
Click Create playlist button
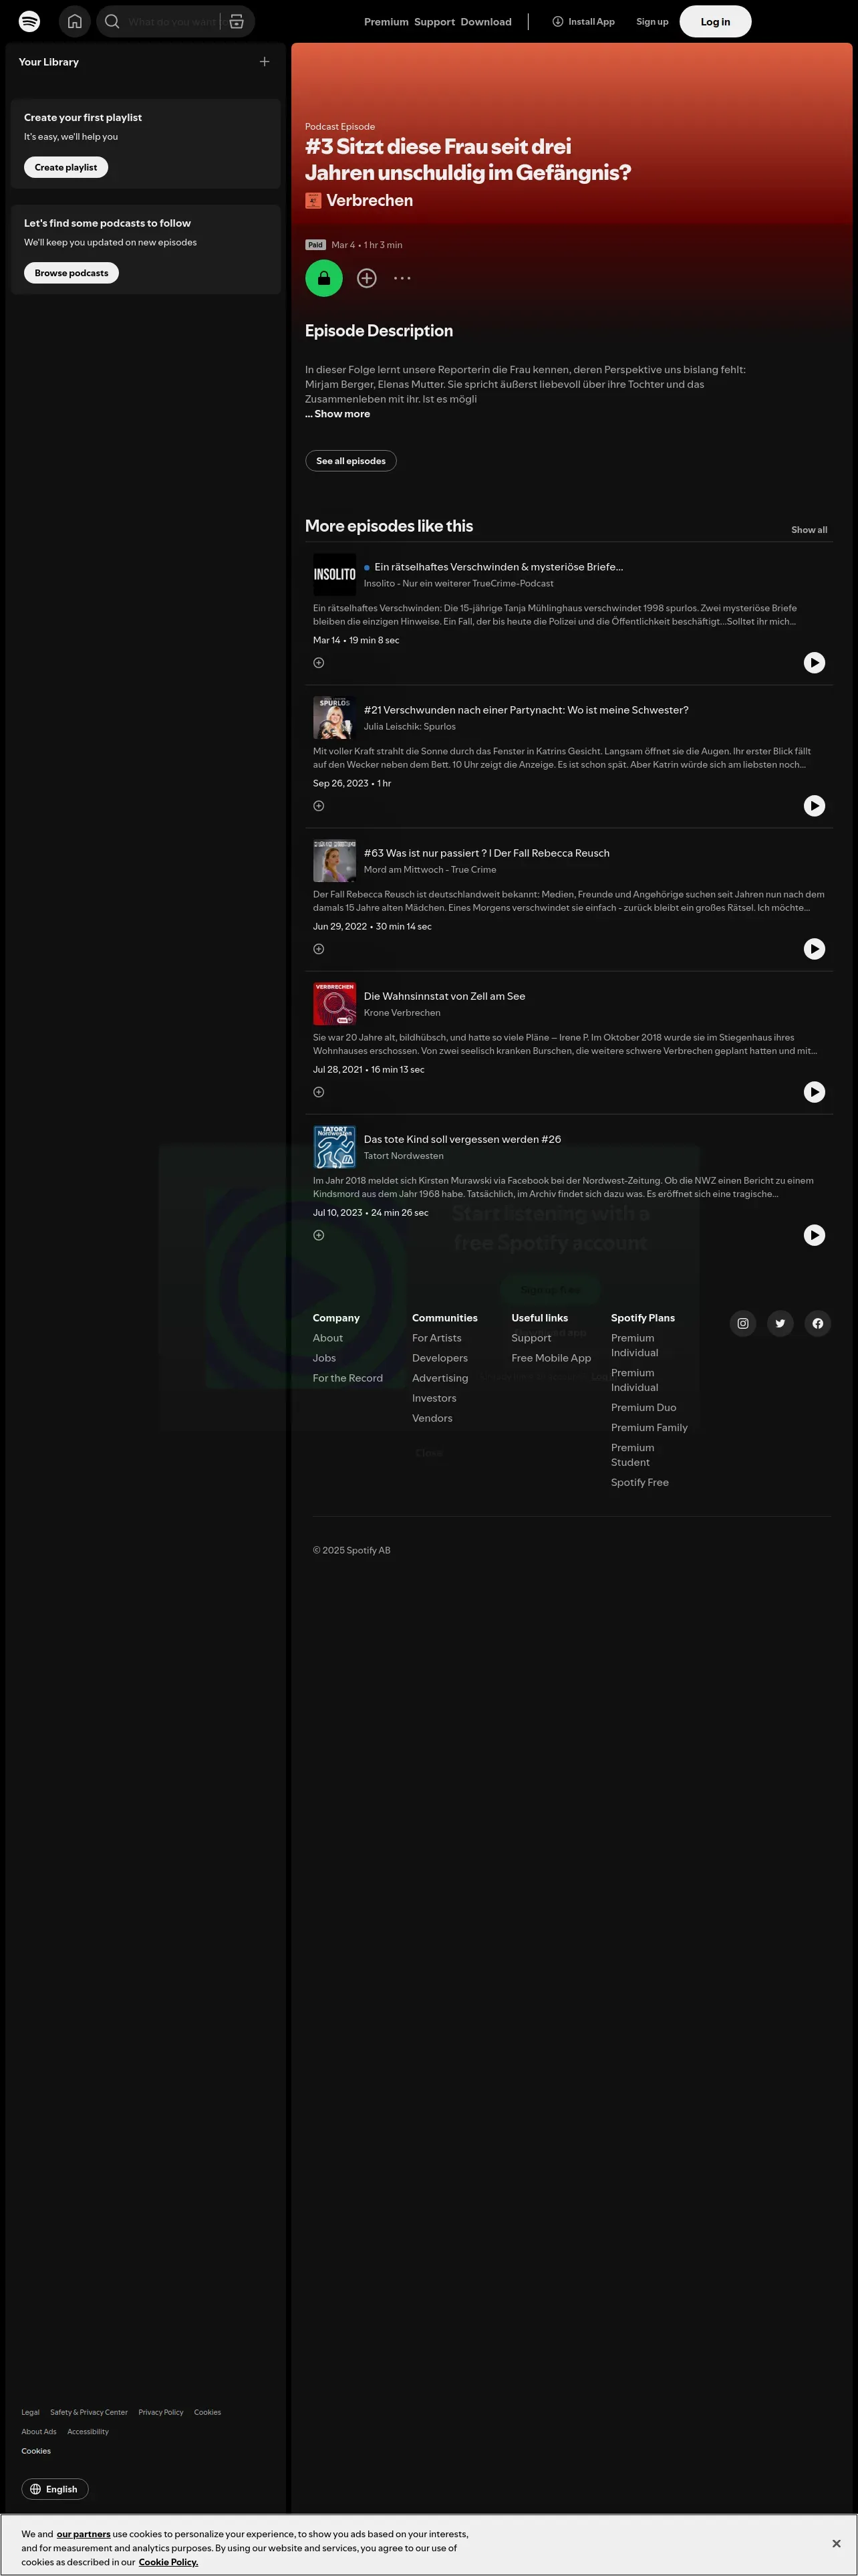pyautogui.click(x=66, y=167)
